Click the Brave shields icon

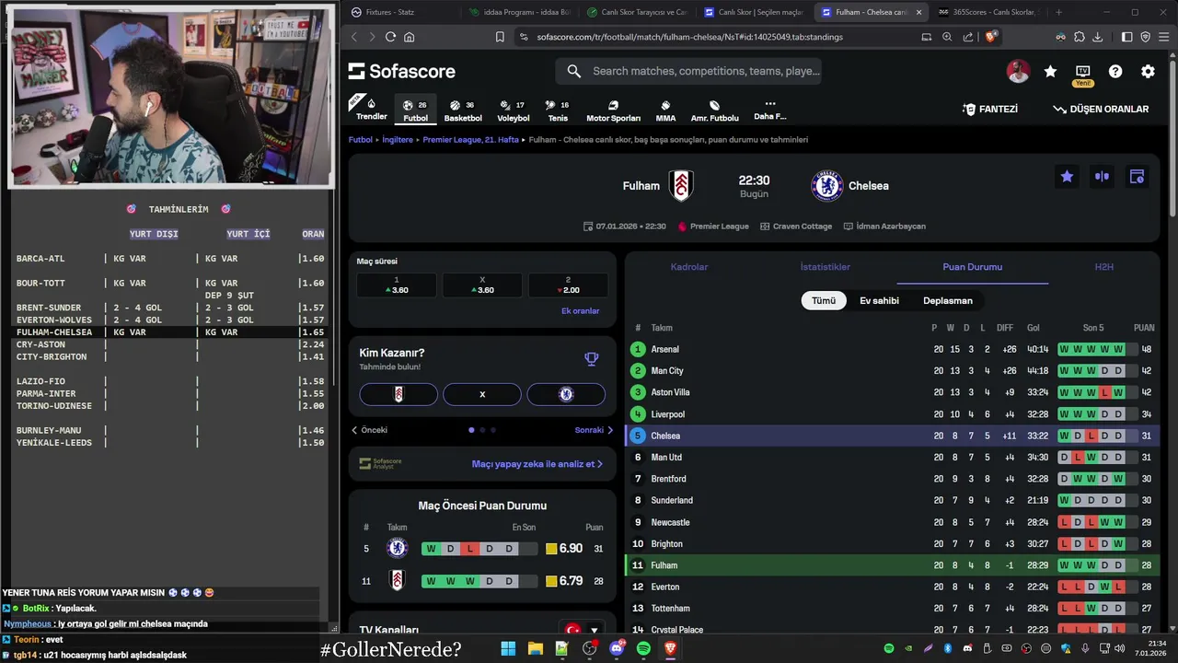991,37
